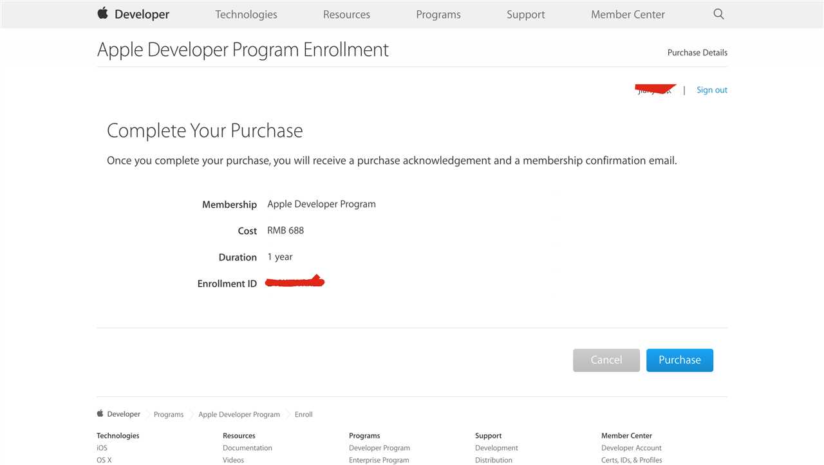Click the Apple Developer Program Enrollment title
The width and height of the screenshot is (824, 465).
pyautogui.click(x=243, y=50)
